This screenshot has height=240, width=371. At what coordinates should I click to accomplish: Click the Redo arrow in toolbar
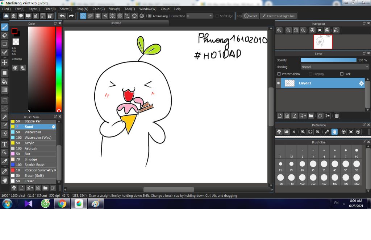(71, 16)
